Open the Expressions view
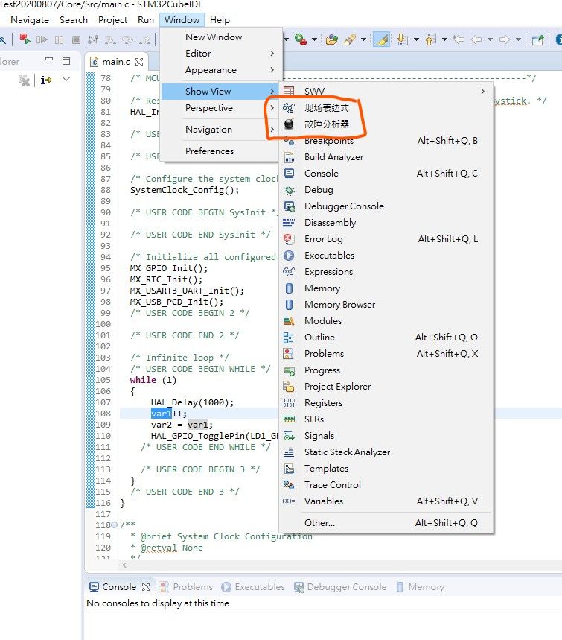This screenshot has width=562, height=640. (x=386, y=272)
